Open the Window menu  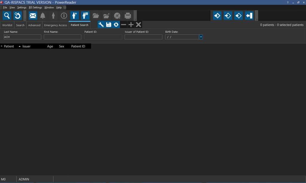click(49, 7)
